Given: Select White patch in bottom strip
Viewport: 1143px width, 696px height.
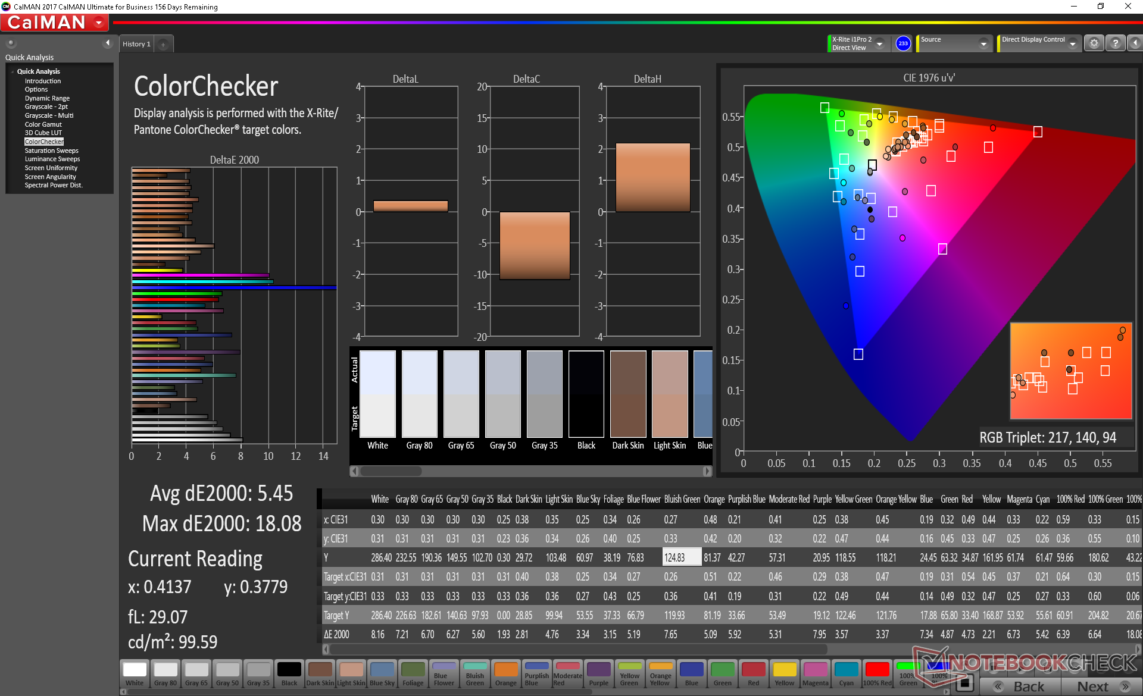Looking at the screenshot, I should (x=135, y=674).
